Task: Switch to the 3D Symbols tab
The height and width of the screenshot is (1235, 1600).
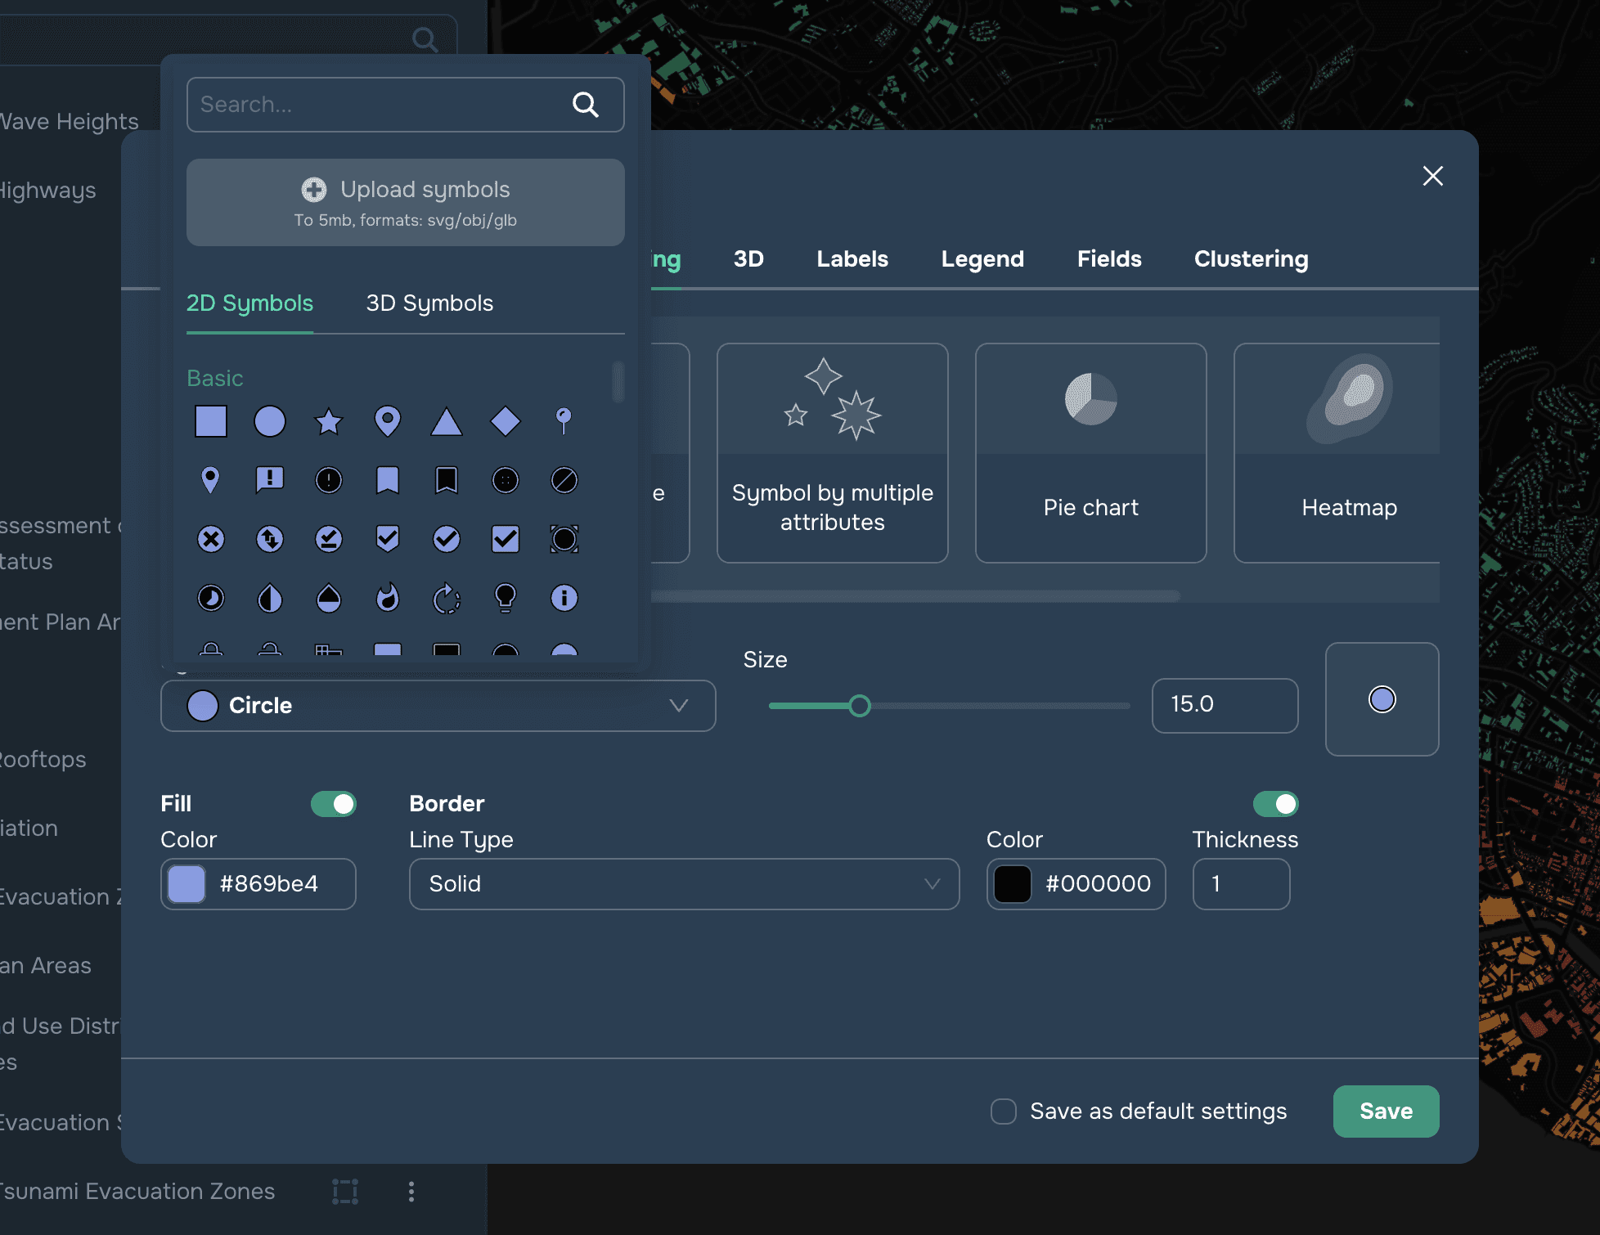Action: click(x=429, y=303)
